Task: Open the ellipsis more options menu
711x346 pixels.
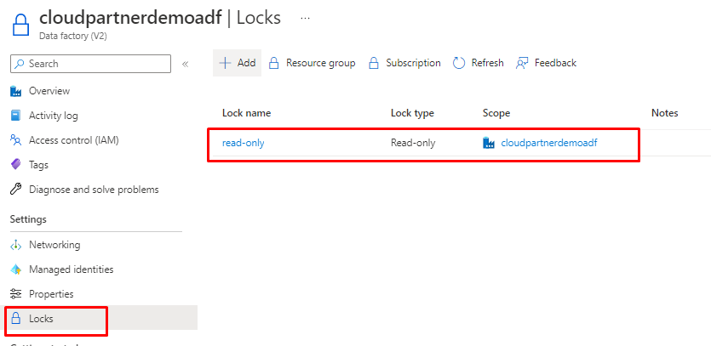Action: click(x=306, y=18)
